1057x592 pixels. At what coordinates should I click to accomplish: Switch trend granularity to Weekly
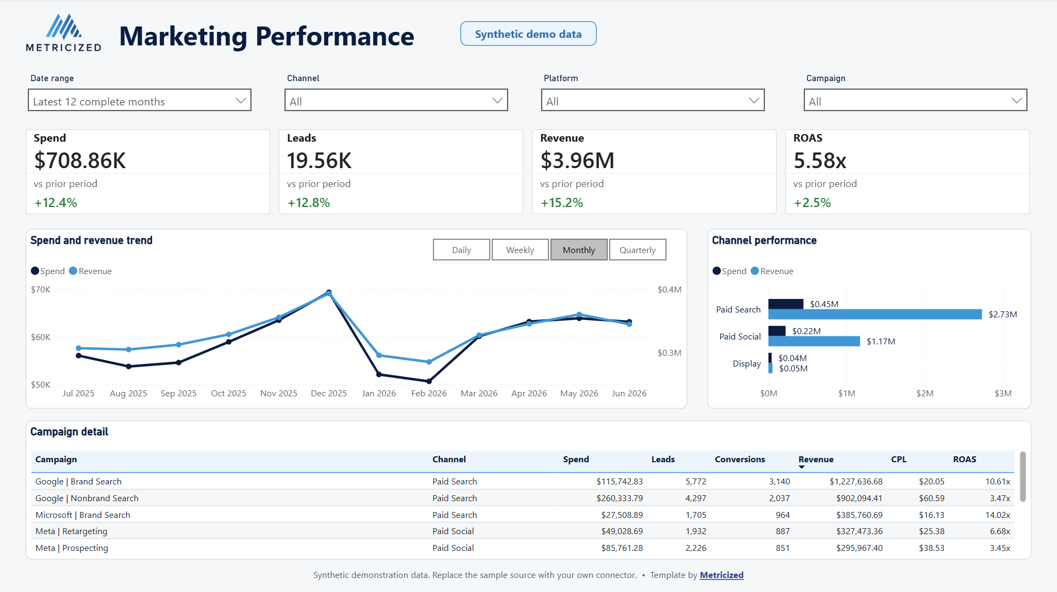coord(520,250)
